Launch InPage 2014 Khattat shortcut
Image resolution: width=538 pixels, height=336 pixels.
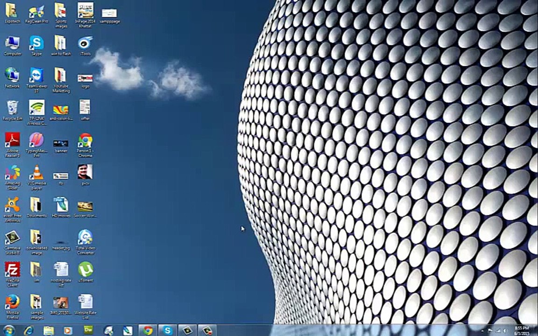(85, 15)
